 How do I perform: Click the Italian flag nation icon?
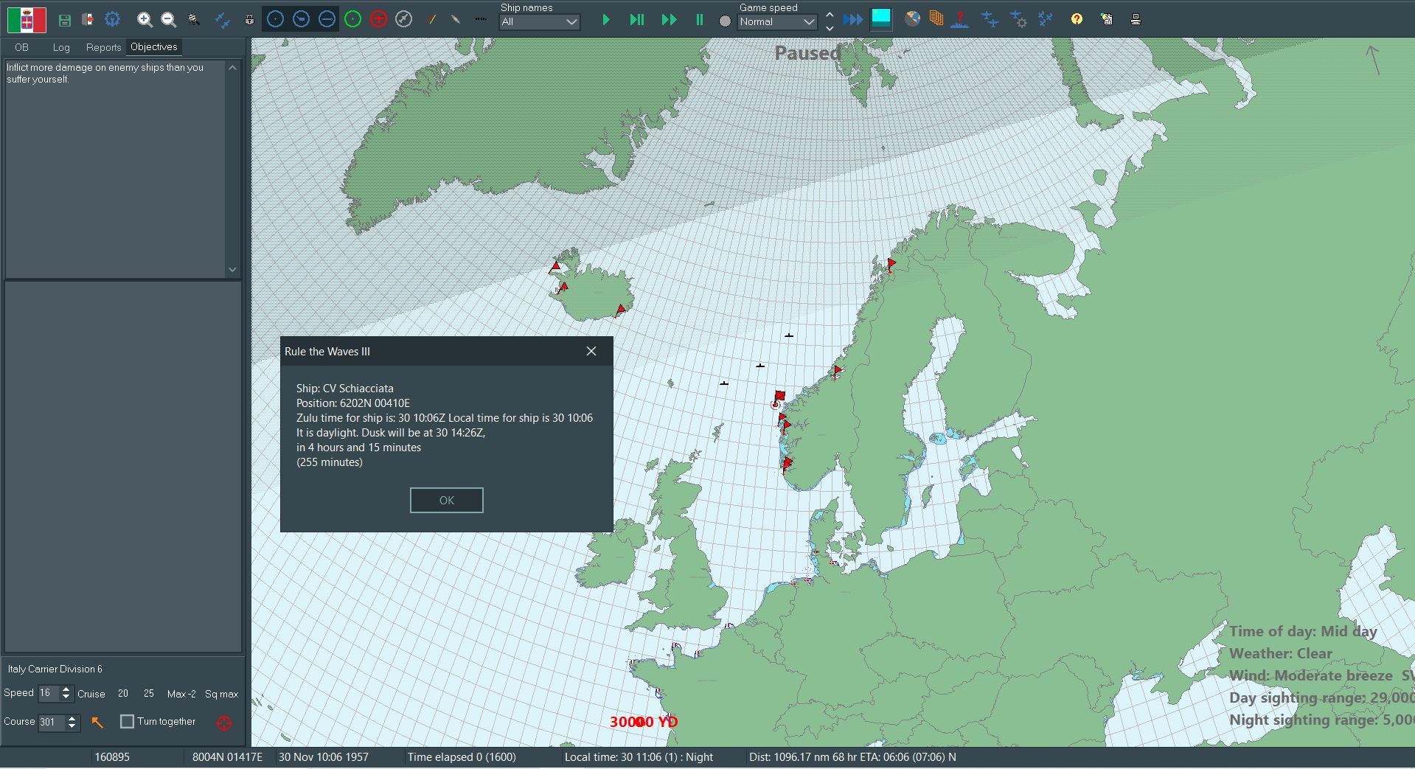pyautogui.click(x=27, y=20)
